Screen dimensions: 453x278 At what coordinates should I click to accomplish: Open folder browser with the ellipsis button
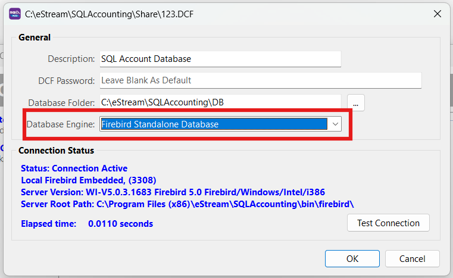click(x=355, y=102)
